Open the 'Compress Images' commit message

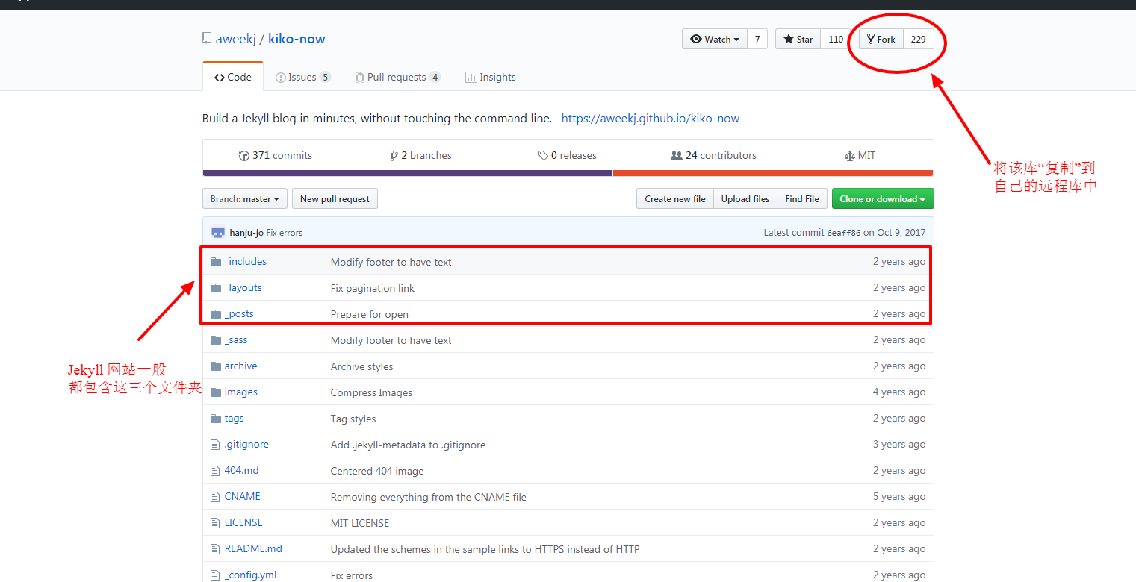tap(371, 392)
